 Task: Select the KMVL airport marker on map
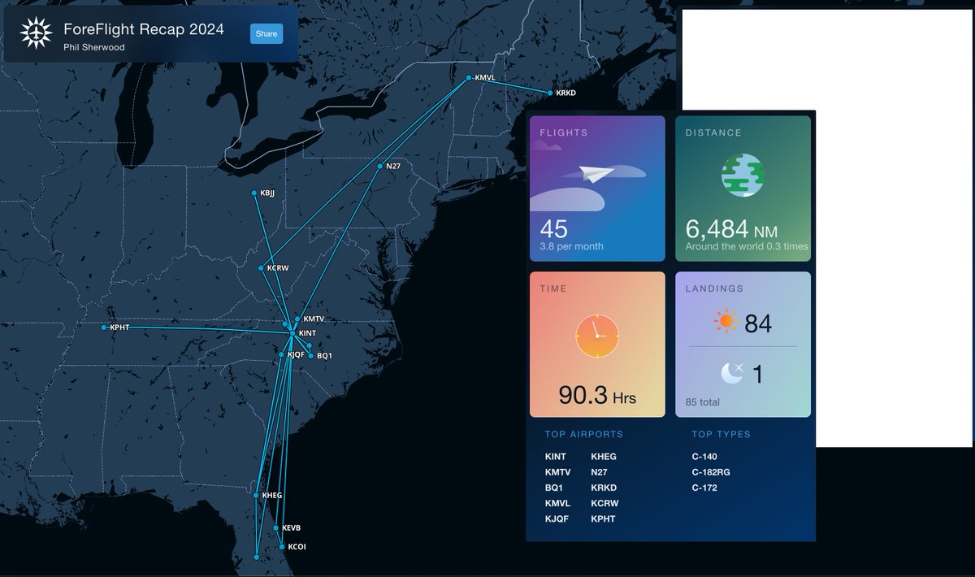[469, 78]
